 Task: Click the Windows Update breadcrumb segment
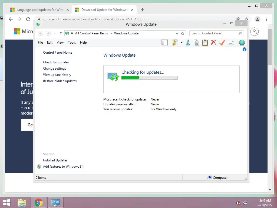(126, 33)
